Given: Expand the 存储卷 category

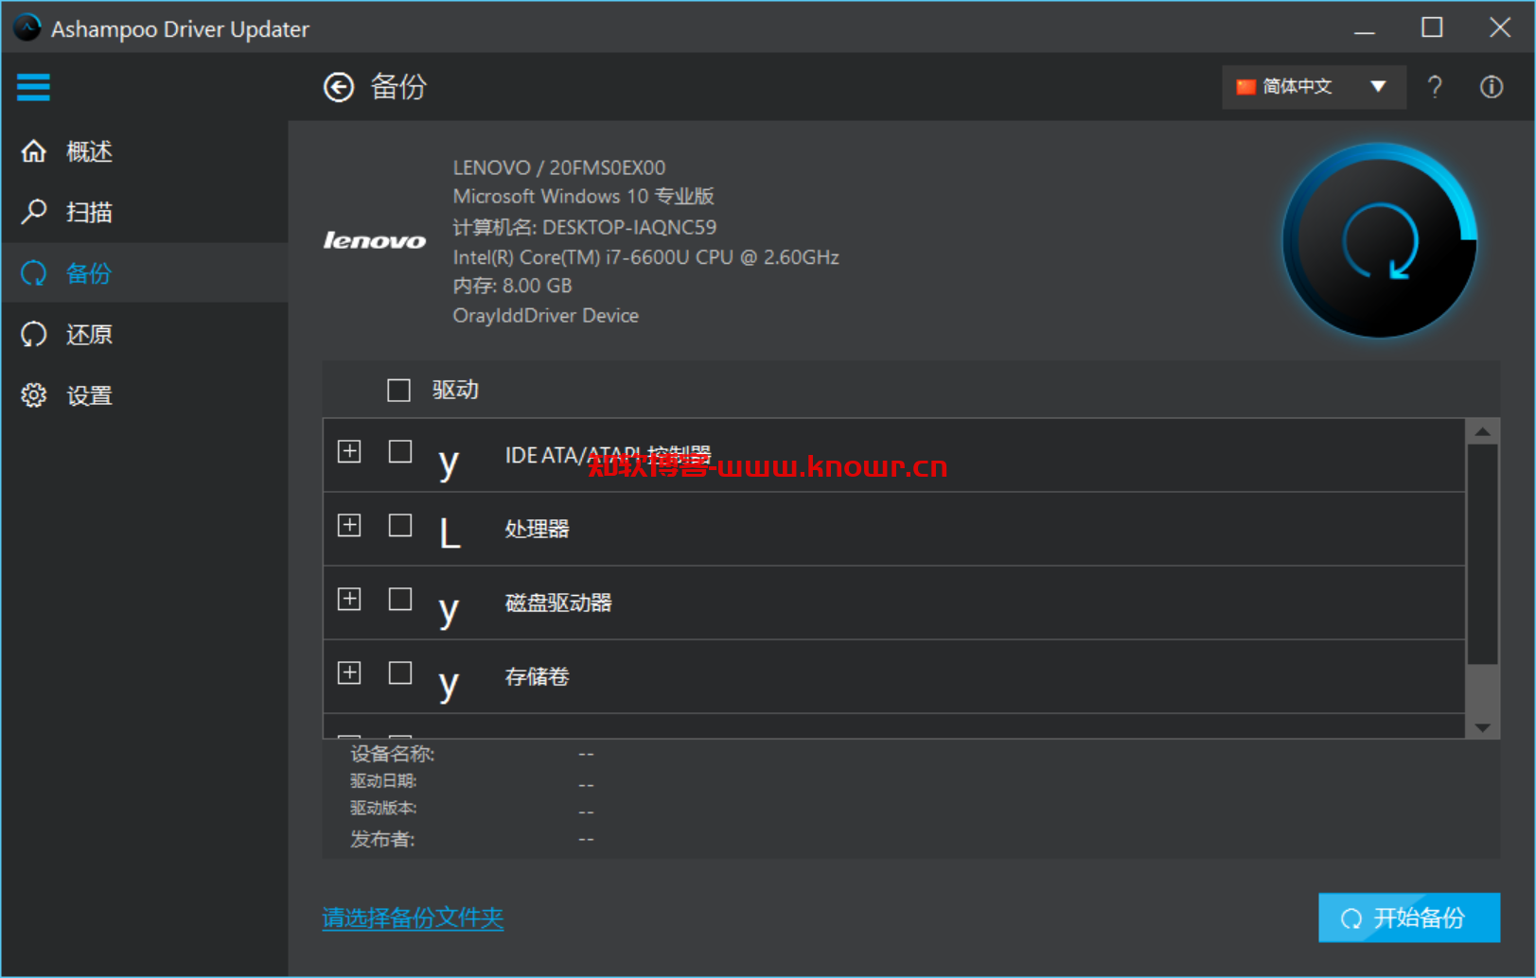Looking at the screenshot, I should tap(349, 672).
